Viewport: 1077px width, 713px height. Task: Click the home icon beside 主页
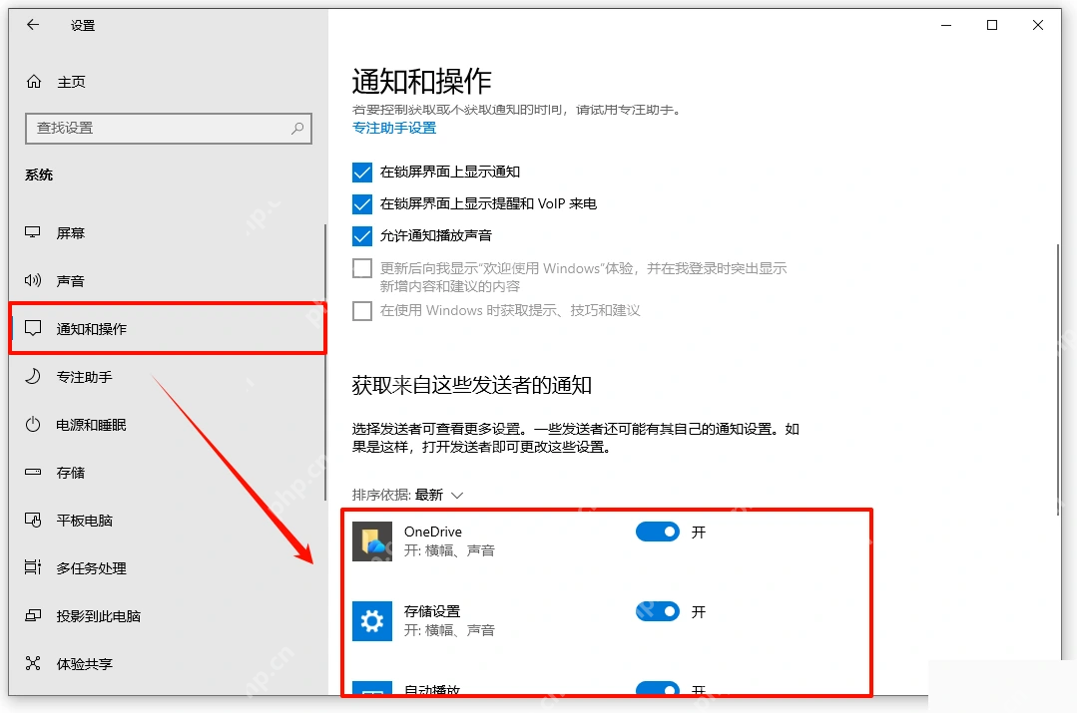coord(34,82)
